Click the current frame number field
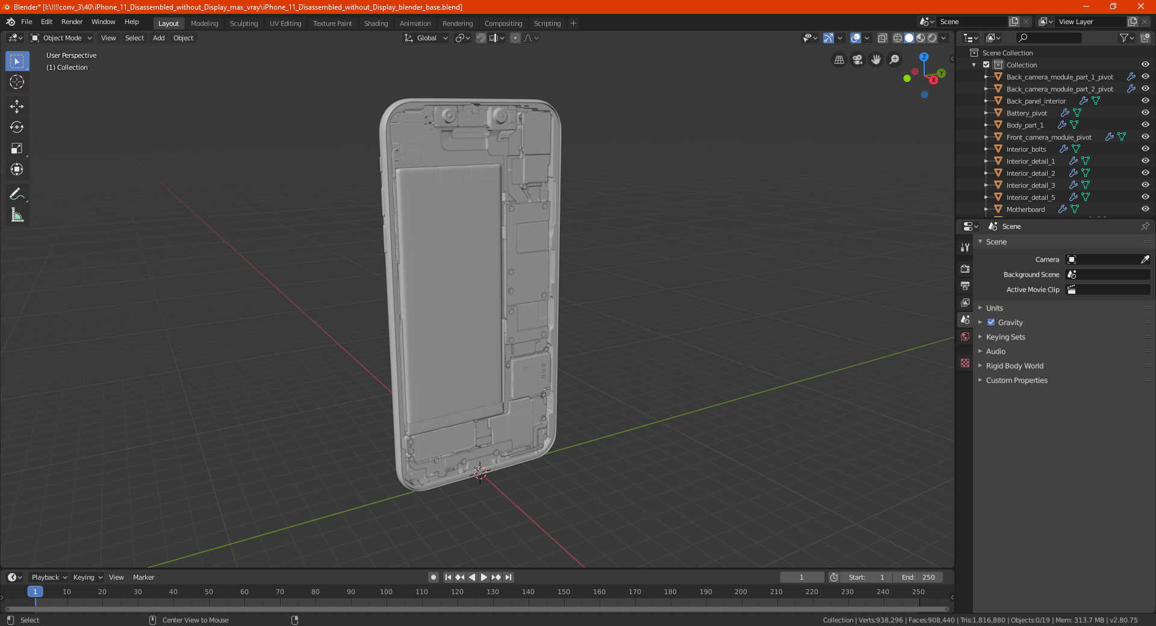Screen dimensions: 1156x626 (x=801, y=577)
